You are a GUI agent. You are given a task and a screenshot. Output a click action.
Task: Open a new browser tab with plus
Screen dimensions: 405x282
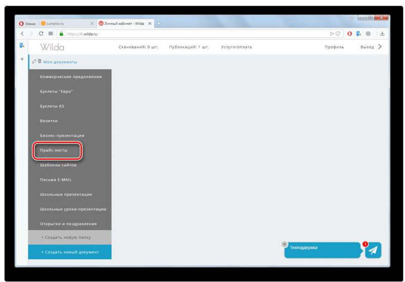tap(158, 23)
